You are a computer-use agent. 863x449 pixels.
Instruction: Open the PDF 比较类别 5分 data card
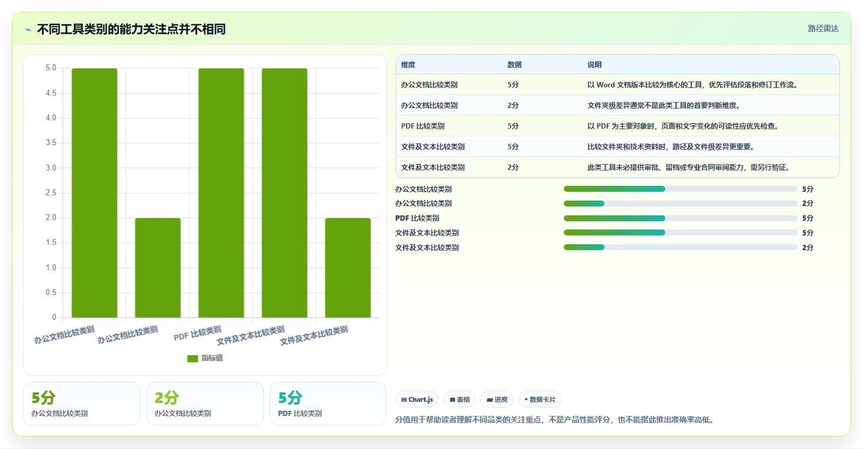328,404
